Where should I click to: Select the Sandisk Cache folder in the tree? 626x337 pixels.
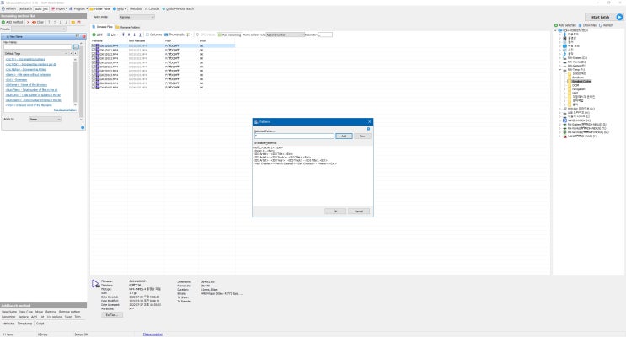tap(581, 82)
